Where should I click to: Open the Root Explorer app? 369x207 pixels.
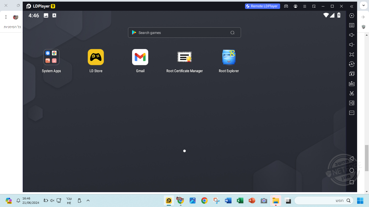pyautogui.click(x=229, y=57)
